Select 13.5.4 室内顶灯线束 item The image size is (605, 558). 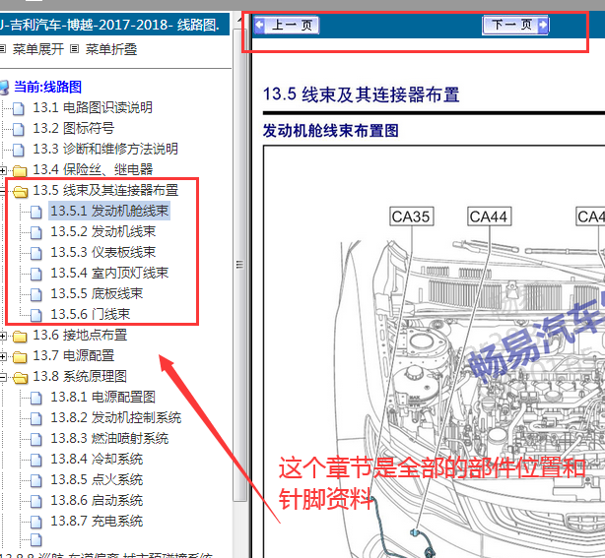[109, 274]
